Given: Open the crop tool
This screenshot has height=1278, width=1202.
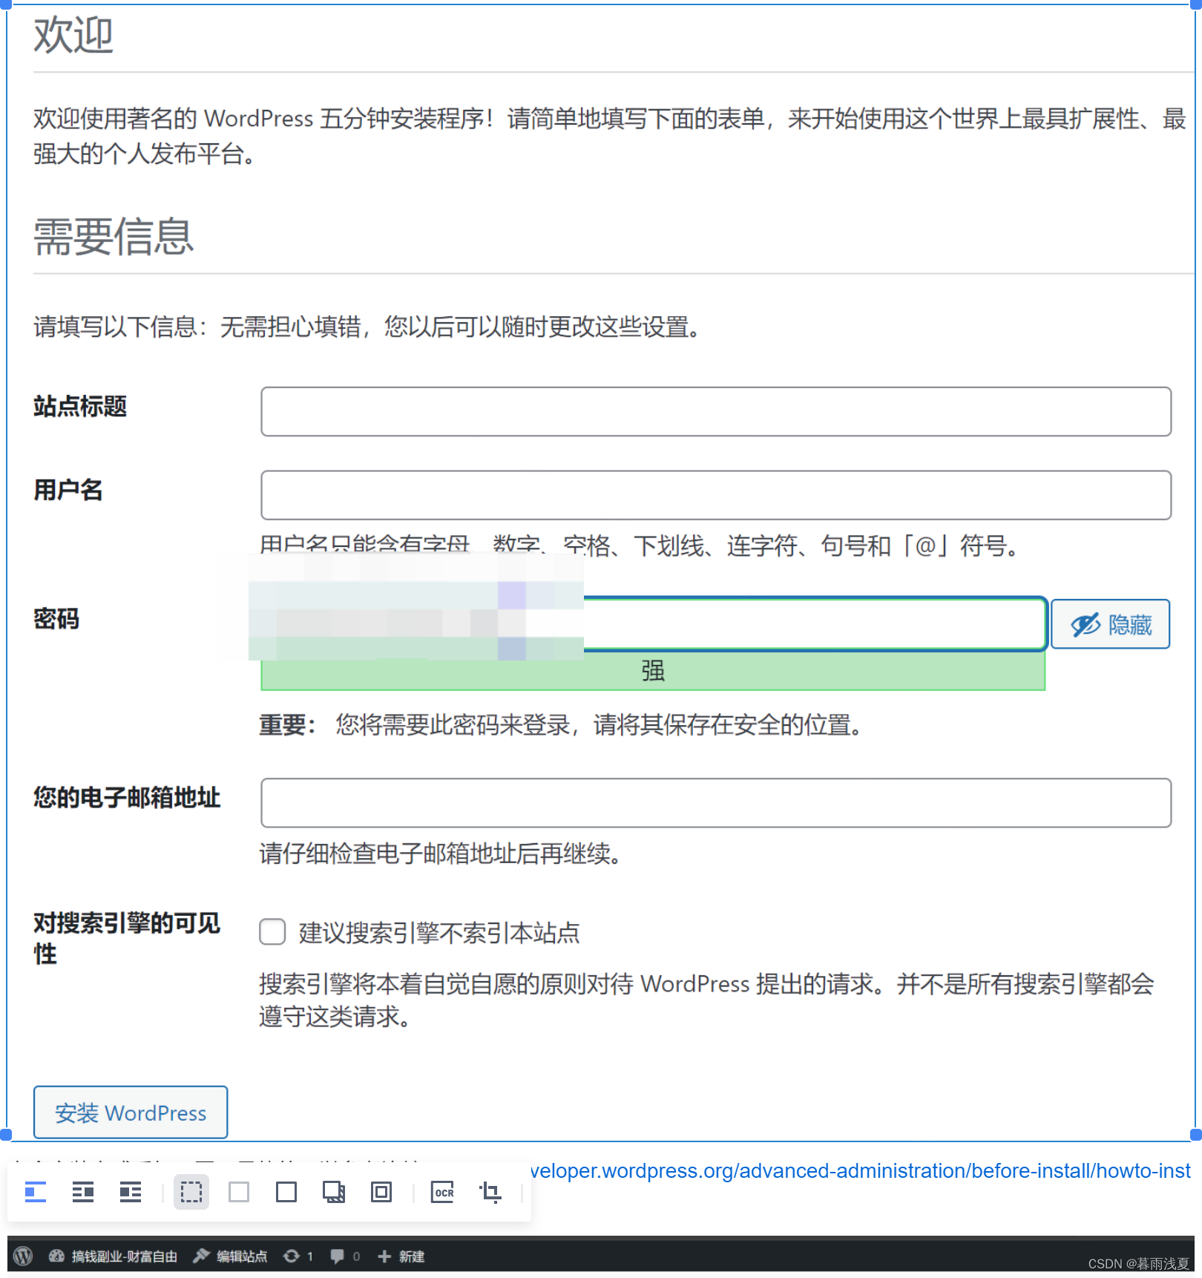Looking at the screenshot, I should click(x=490, y=1192).
